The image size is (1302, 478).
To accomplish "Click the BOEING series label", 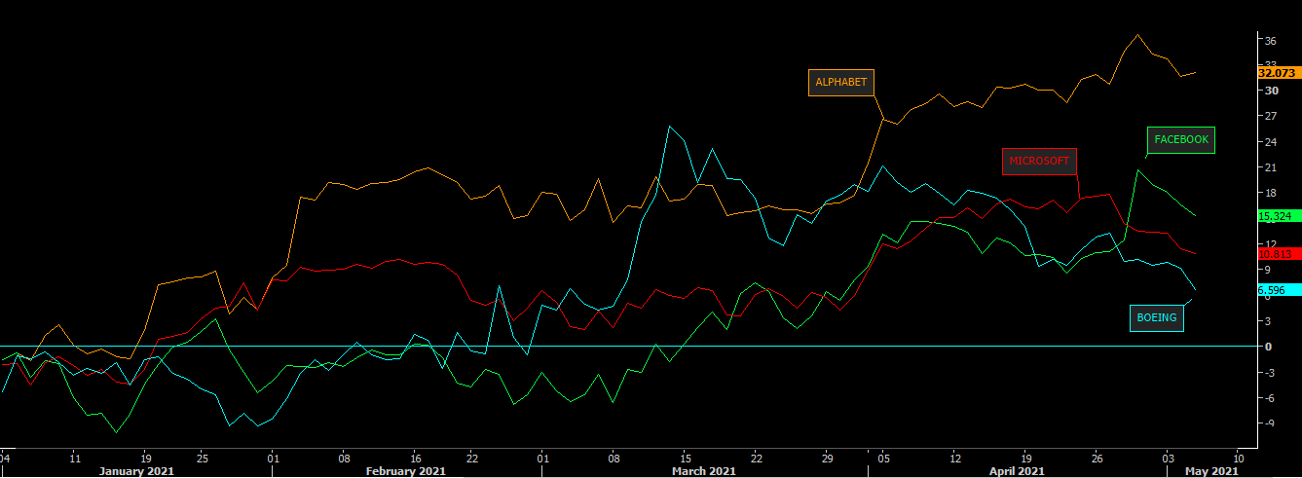I will [x=1157, y=318].
